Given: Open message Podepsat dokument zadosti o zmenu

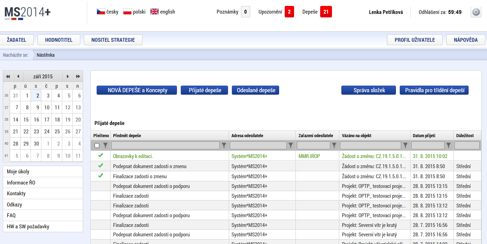Looking at the screenshot, I should click(x=150, y=166).
